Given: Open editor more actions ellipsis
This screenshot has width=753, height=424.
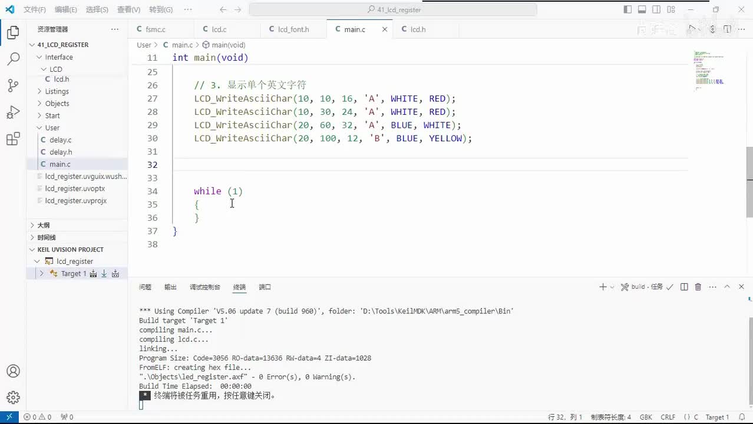Looking at the screenshot, I should tap(741, 29).
